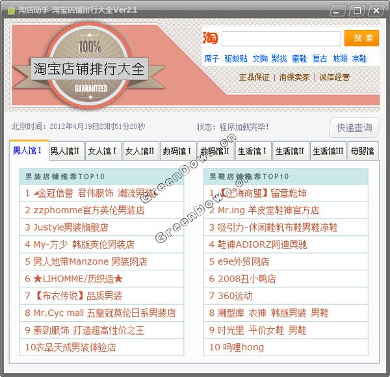Open shop 素劲服饰 打造超高性价之王
The height and width of the screenshot is (377, 390).
point(101,330)
